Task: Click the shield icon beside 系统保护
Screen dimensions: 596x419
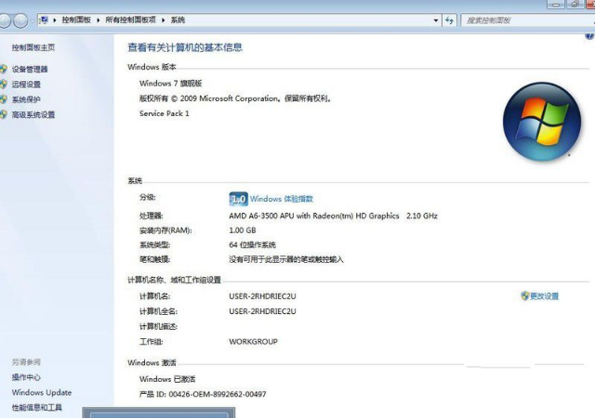Action: coord(4,99)
